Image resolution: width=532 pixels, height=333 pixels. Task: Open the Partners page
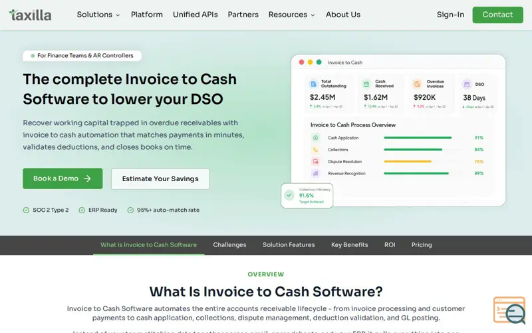coord(243,15)
